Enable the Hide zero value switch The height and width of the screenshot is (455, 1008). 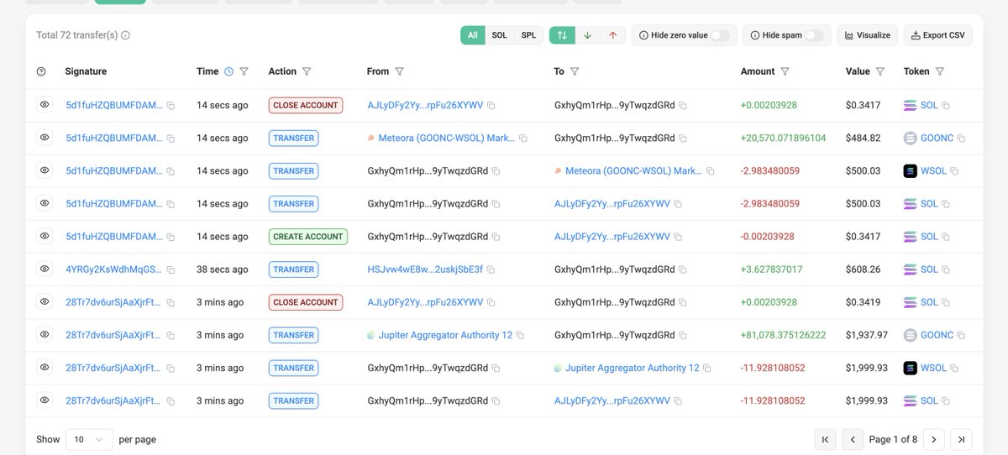tap(721, 35)
